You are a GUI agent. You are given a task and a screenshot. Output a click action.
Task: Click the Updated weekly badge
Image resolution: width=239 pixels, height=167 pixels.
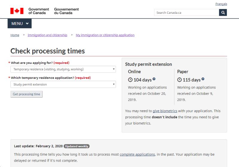pos(76,146)
